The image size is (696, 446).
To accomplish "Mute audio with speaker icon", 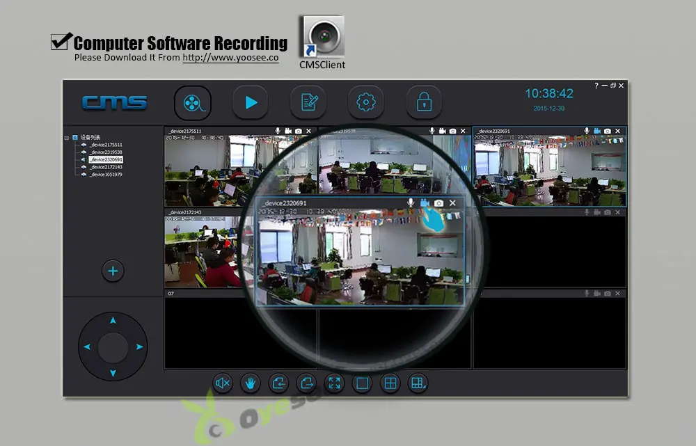I will [x=223, y=383].
